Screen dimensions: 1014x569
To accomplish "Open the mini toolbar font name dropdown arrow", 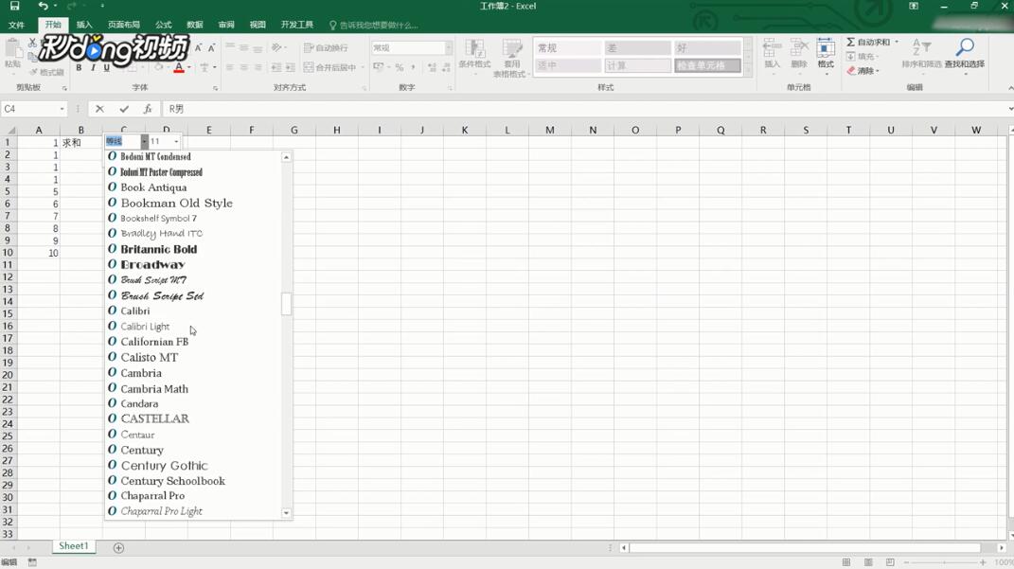I will pos(144,141).
